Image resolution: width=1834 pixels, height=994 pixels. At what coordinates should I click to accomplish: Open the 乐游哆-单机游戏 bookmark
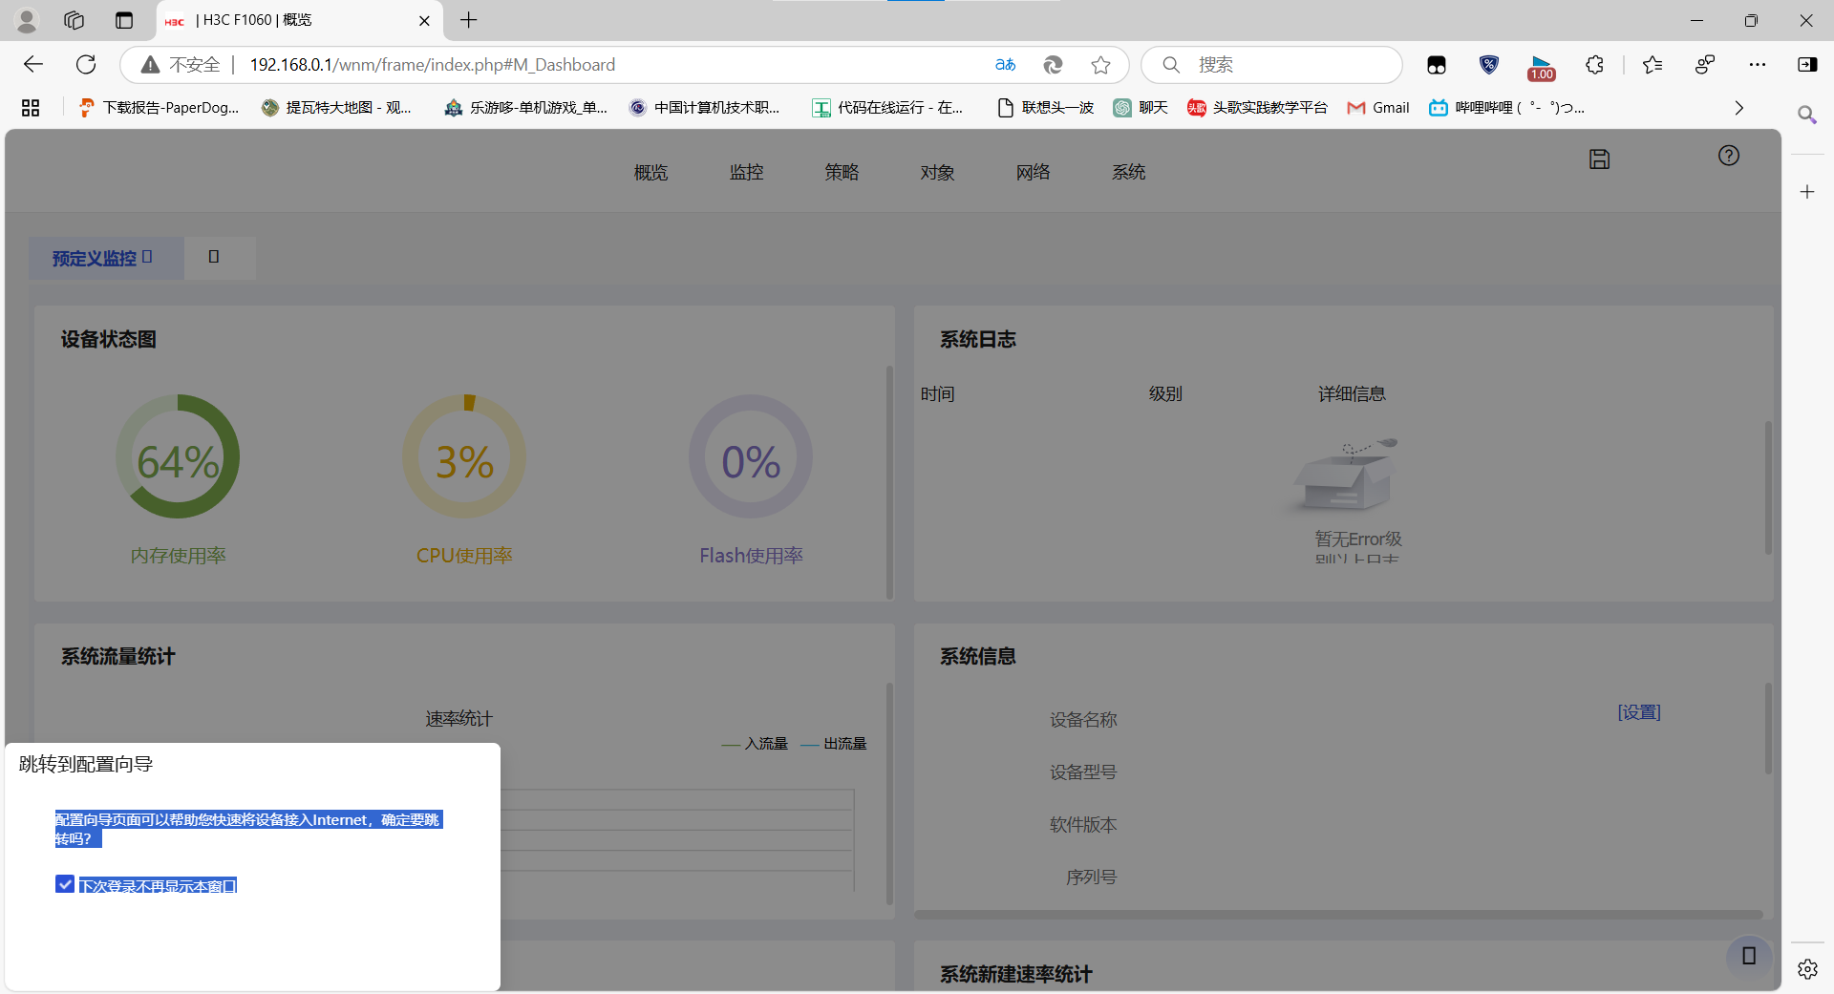point(525,108)
